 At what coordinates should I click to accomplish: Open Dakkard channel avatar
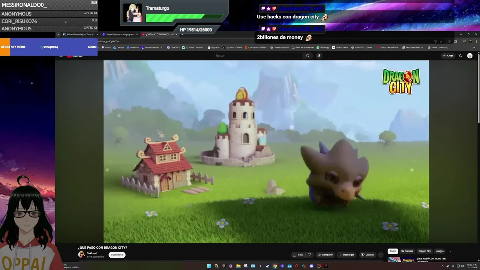click(x=81, y=255)
